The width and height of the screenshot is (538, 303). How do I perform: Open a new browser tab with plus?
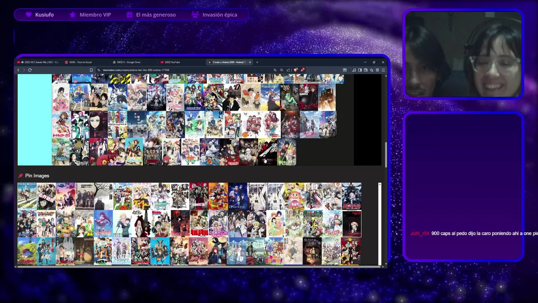(x=257, y=62)
